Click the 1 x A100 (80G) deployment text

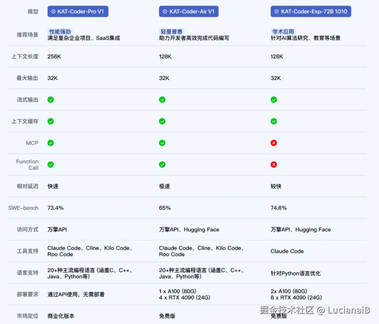click(177, 291)
